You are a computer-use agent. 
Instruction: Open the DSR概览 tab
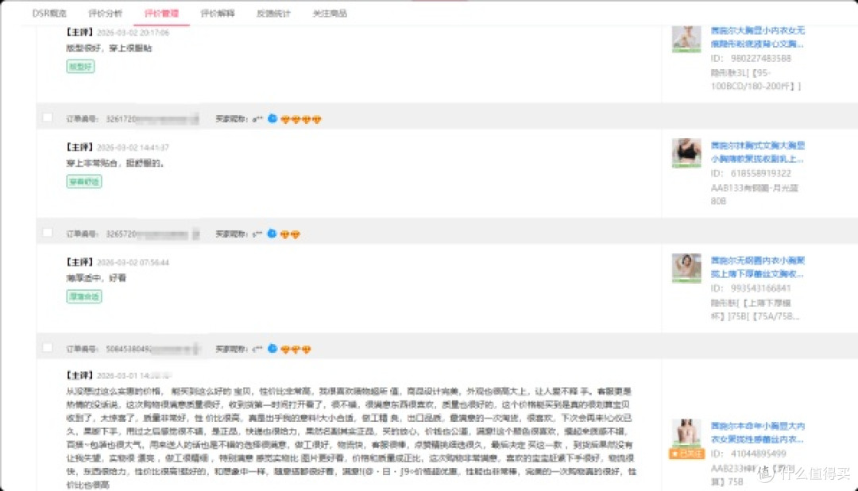49,14
